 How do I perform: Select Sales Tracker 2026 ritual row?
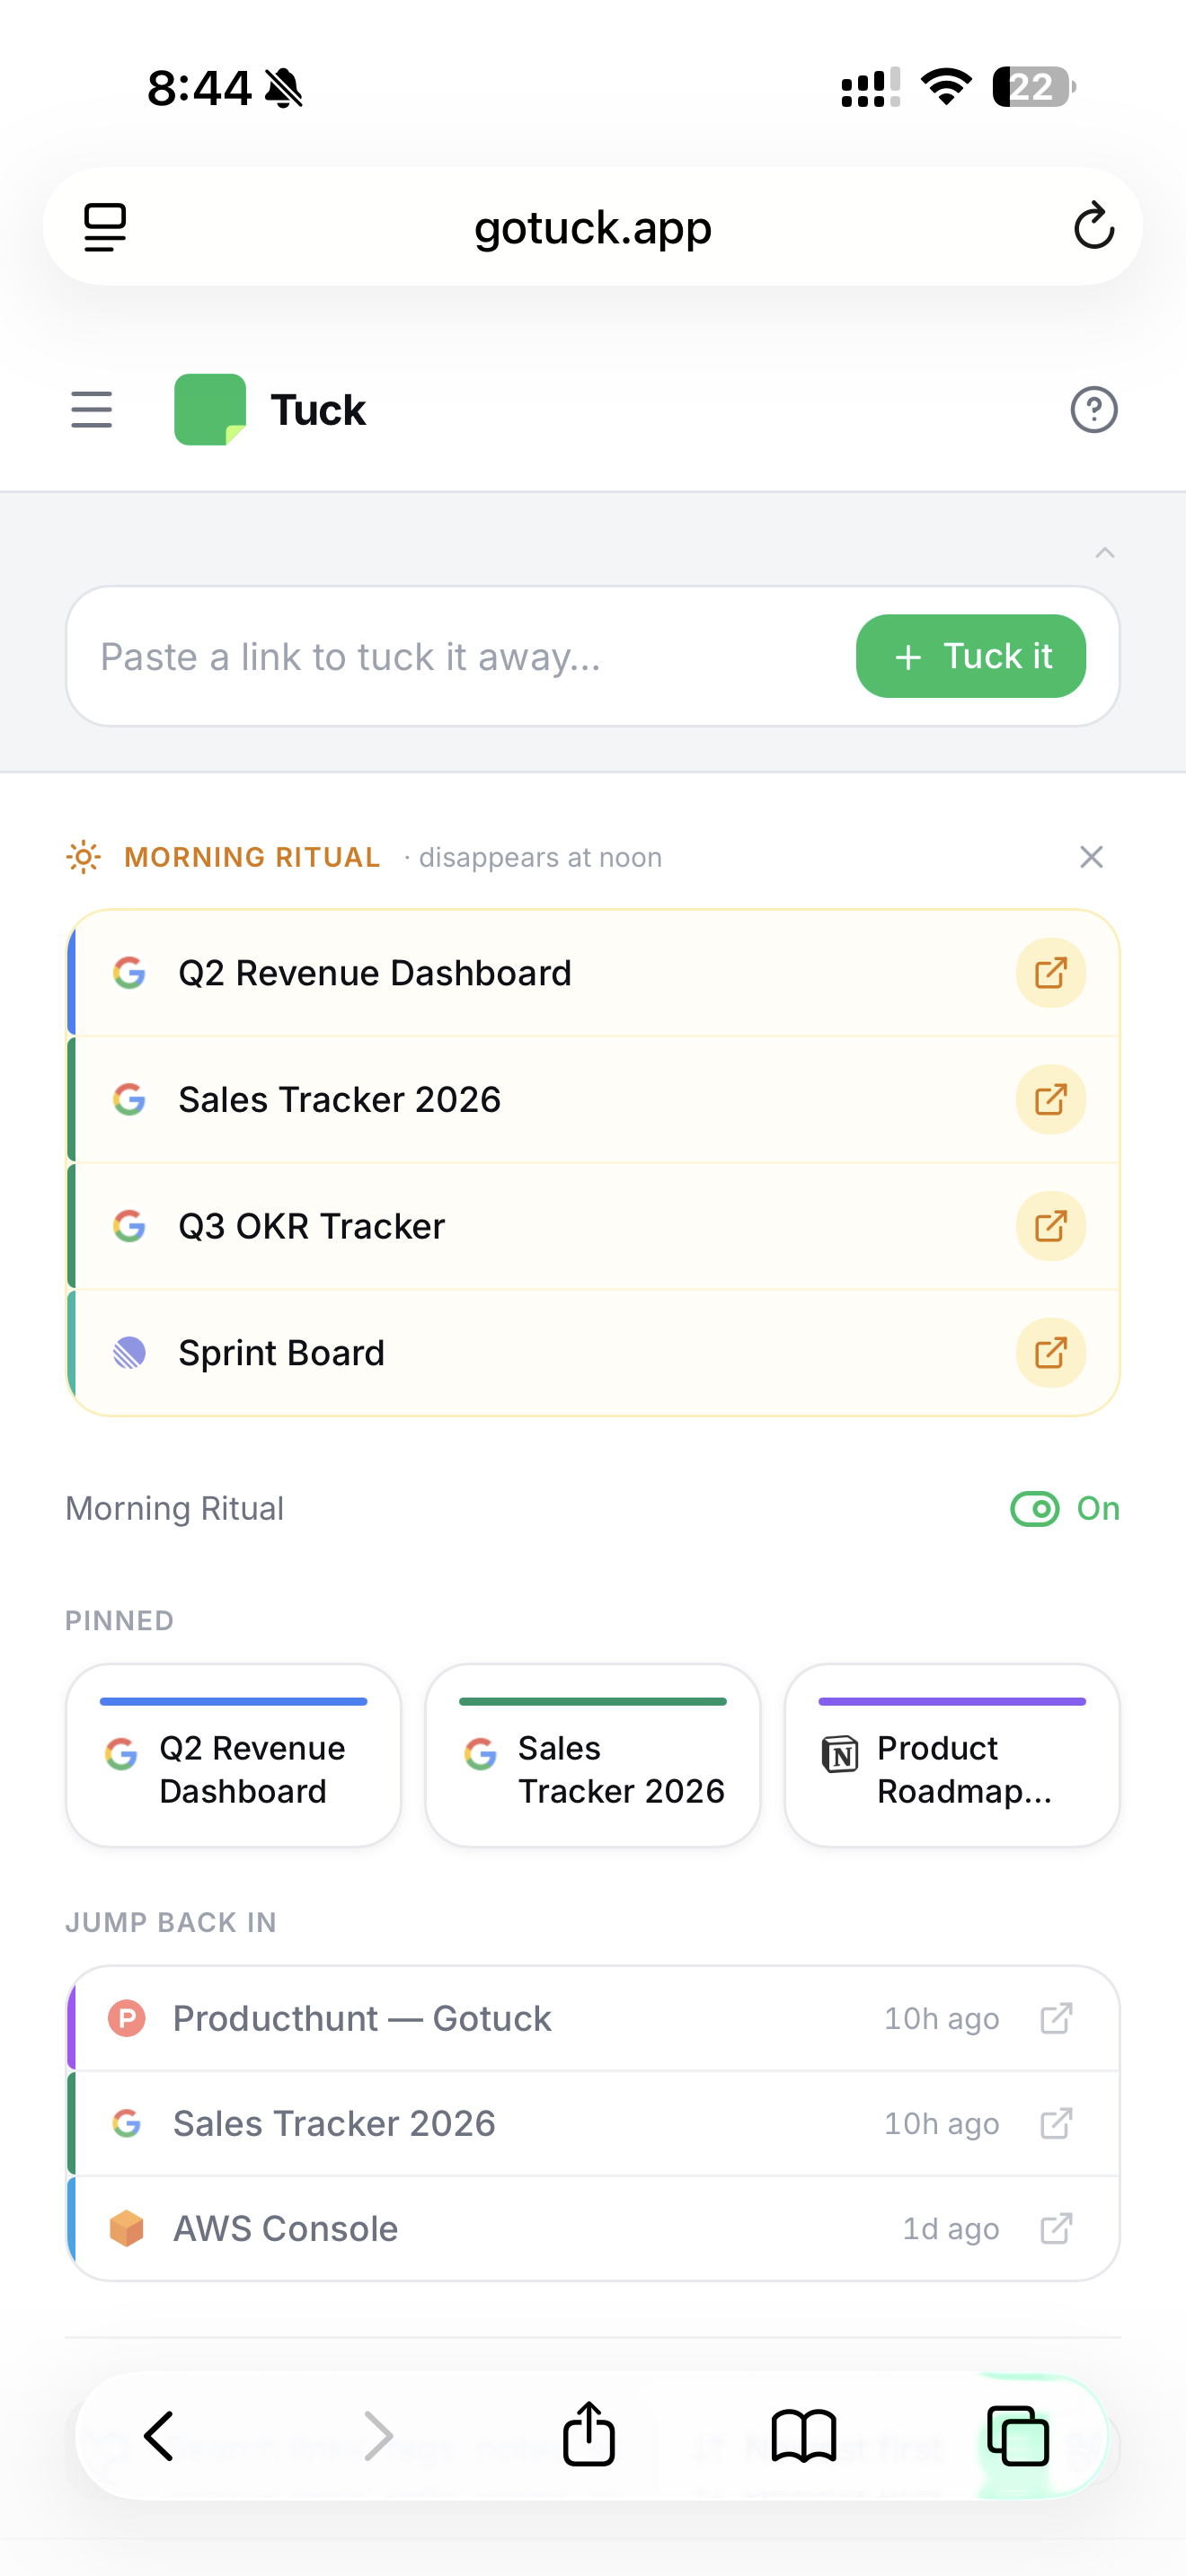click(x=593, y=1100)
